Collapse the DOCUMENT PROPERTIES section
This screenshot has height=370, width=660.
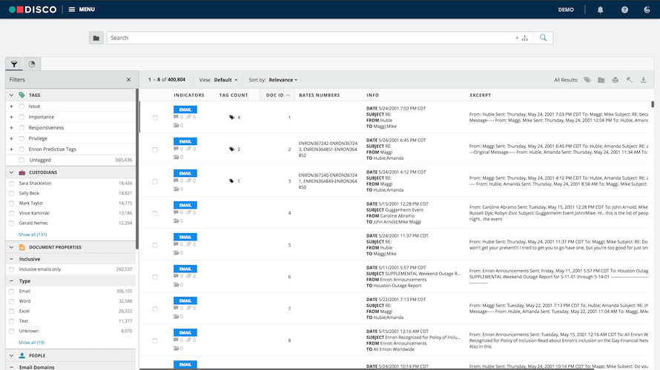tap(11, 247)
